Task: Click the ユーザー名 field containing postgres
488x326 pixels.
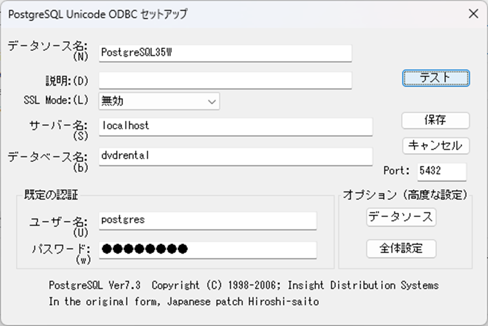Action: pyautogui.click(x=207, y=220)
